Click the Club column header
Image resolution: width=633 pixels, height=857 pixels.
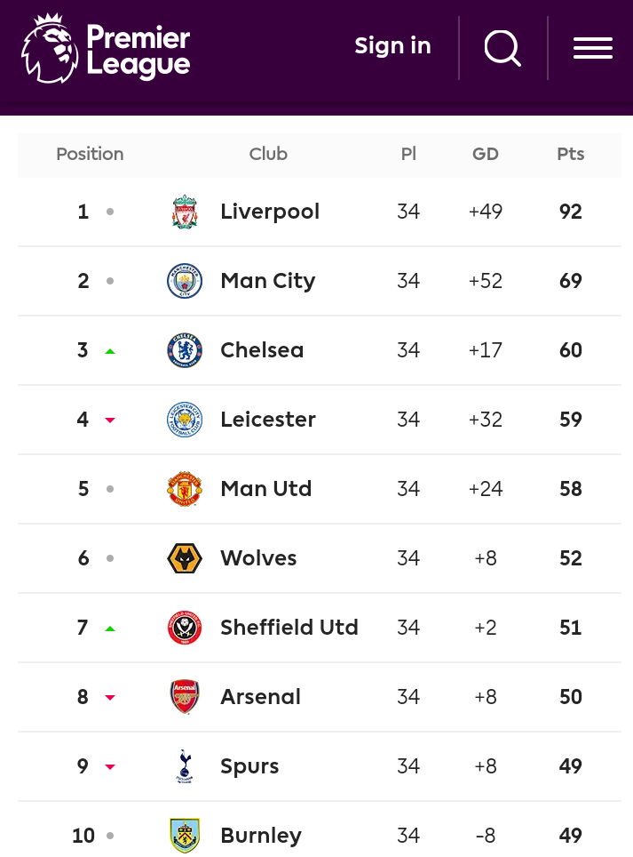point(268,154)
